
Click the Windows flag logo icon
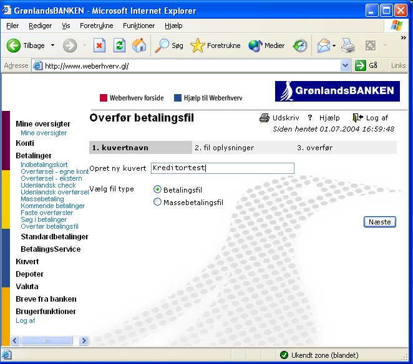(397, 26)
